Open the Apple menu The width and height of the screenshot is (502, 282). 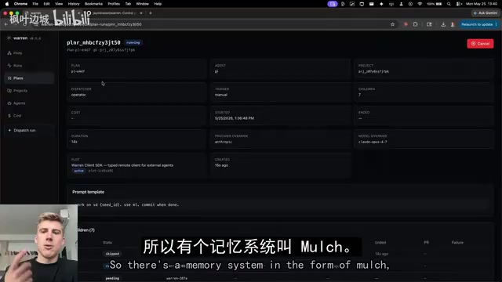click(x=7, y=4)
